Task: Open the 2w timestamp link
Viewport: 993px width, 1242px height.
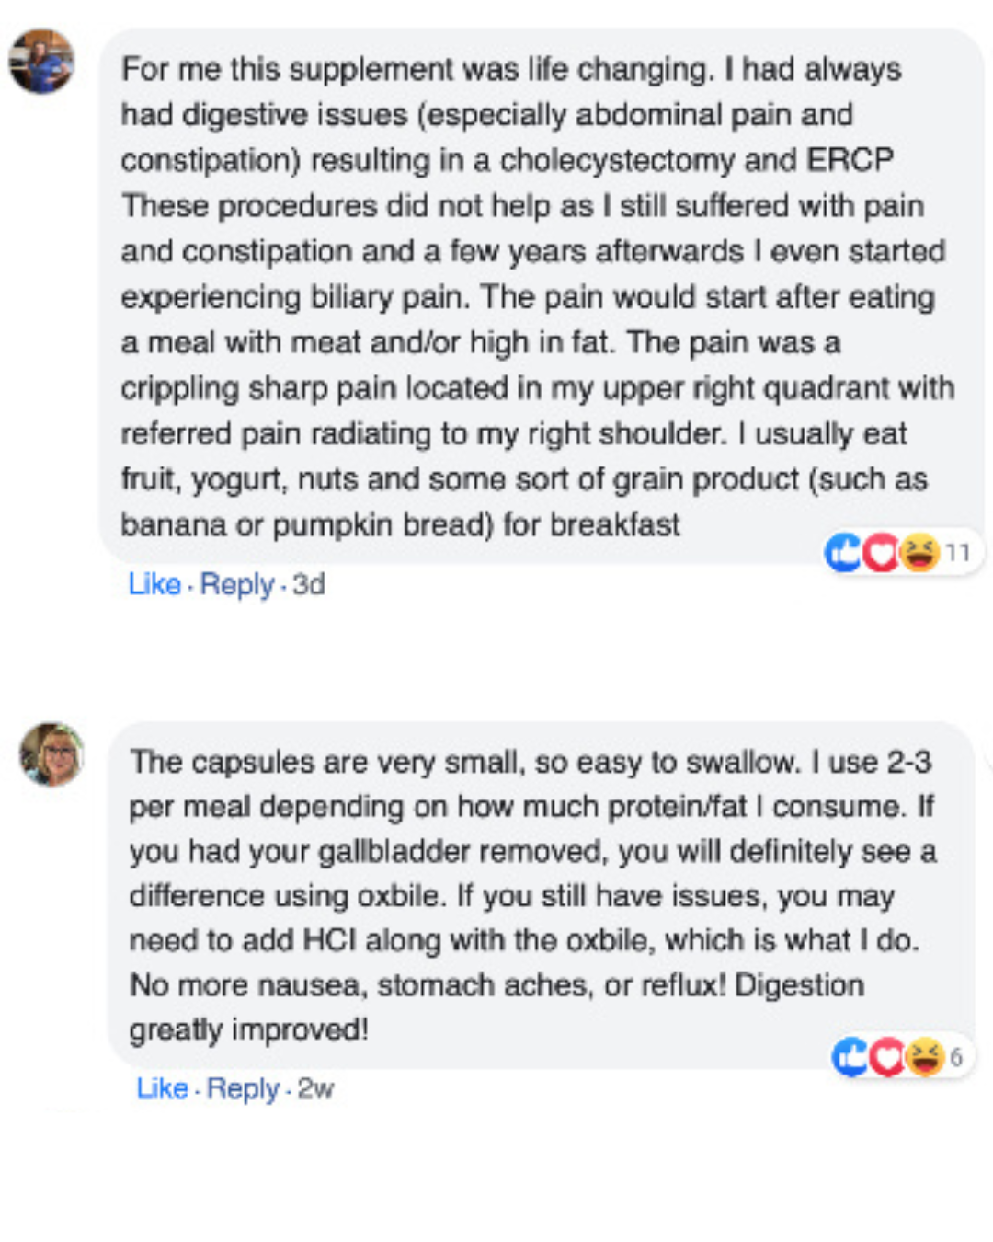Action: (315, 1088)
